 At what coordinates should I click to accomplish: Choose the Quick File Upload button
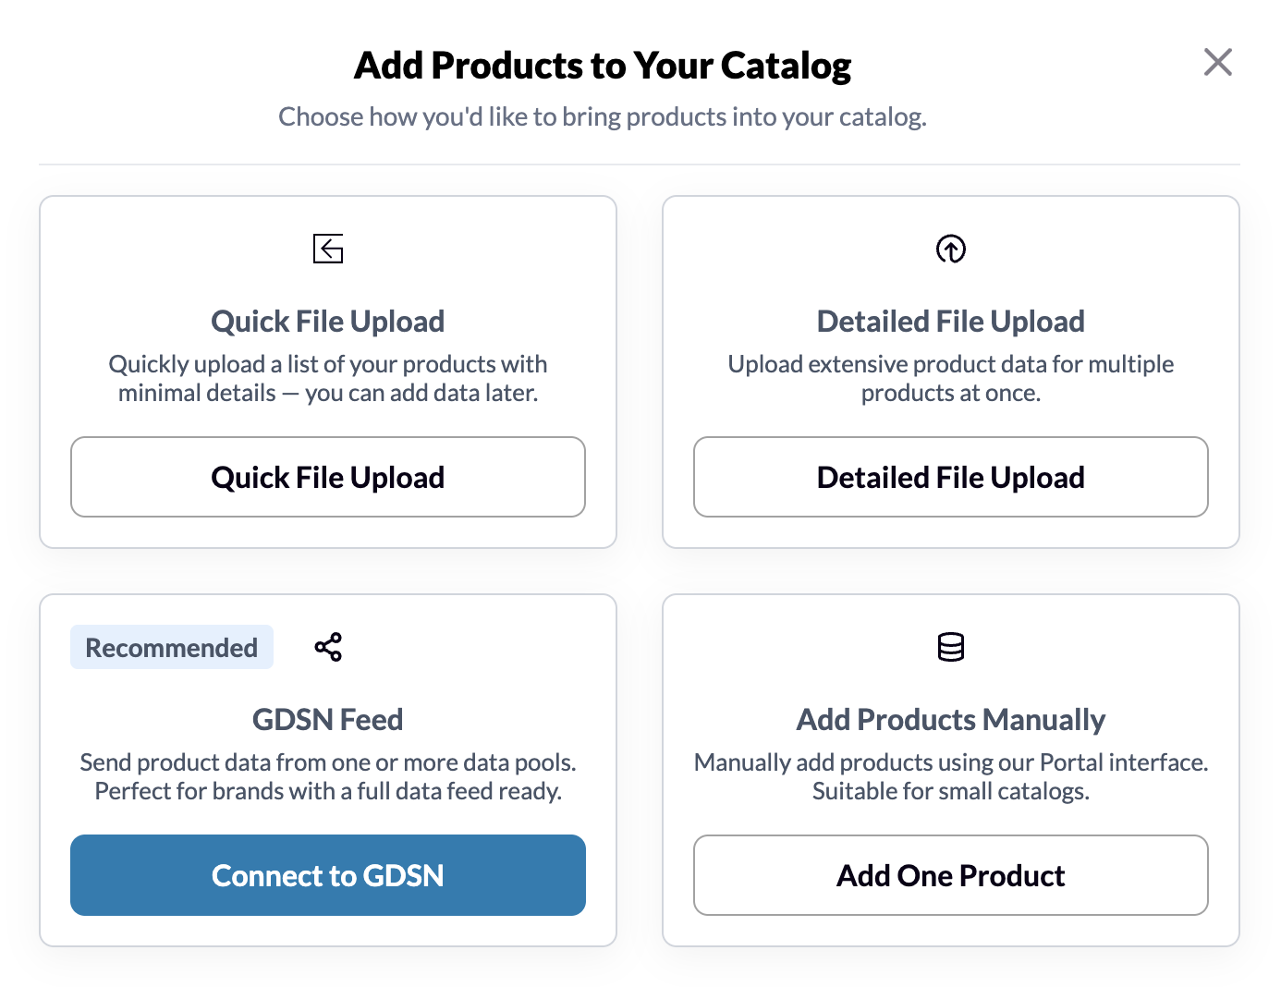coord(328,477)
